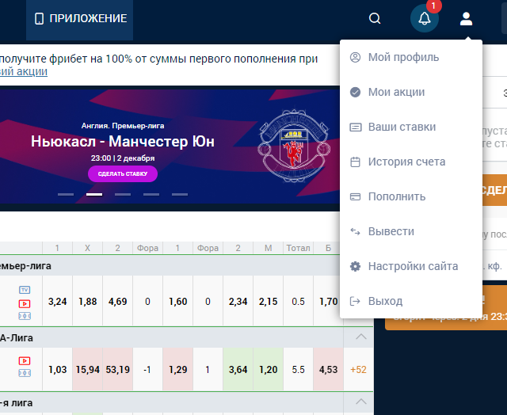Collapse the -я лига section chevron
Viewport: 507px width, 415px height.
pyautogui.click(x=361, y=402)
